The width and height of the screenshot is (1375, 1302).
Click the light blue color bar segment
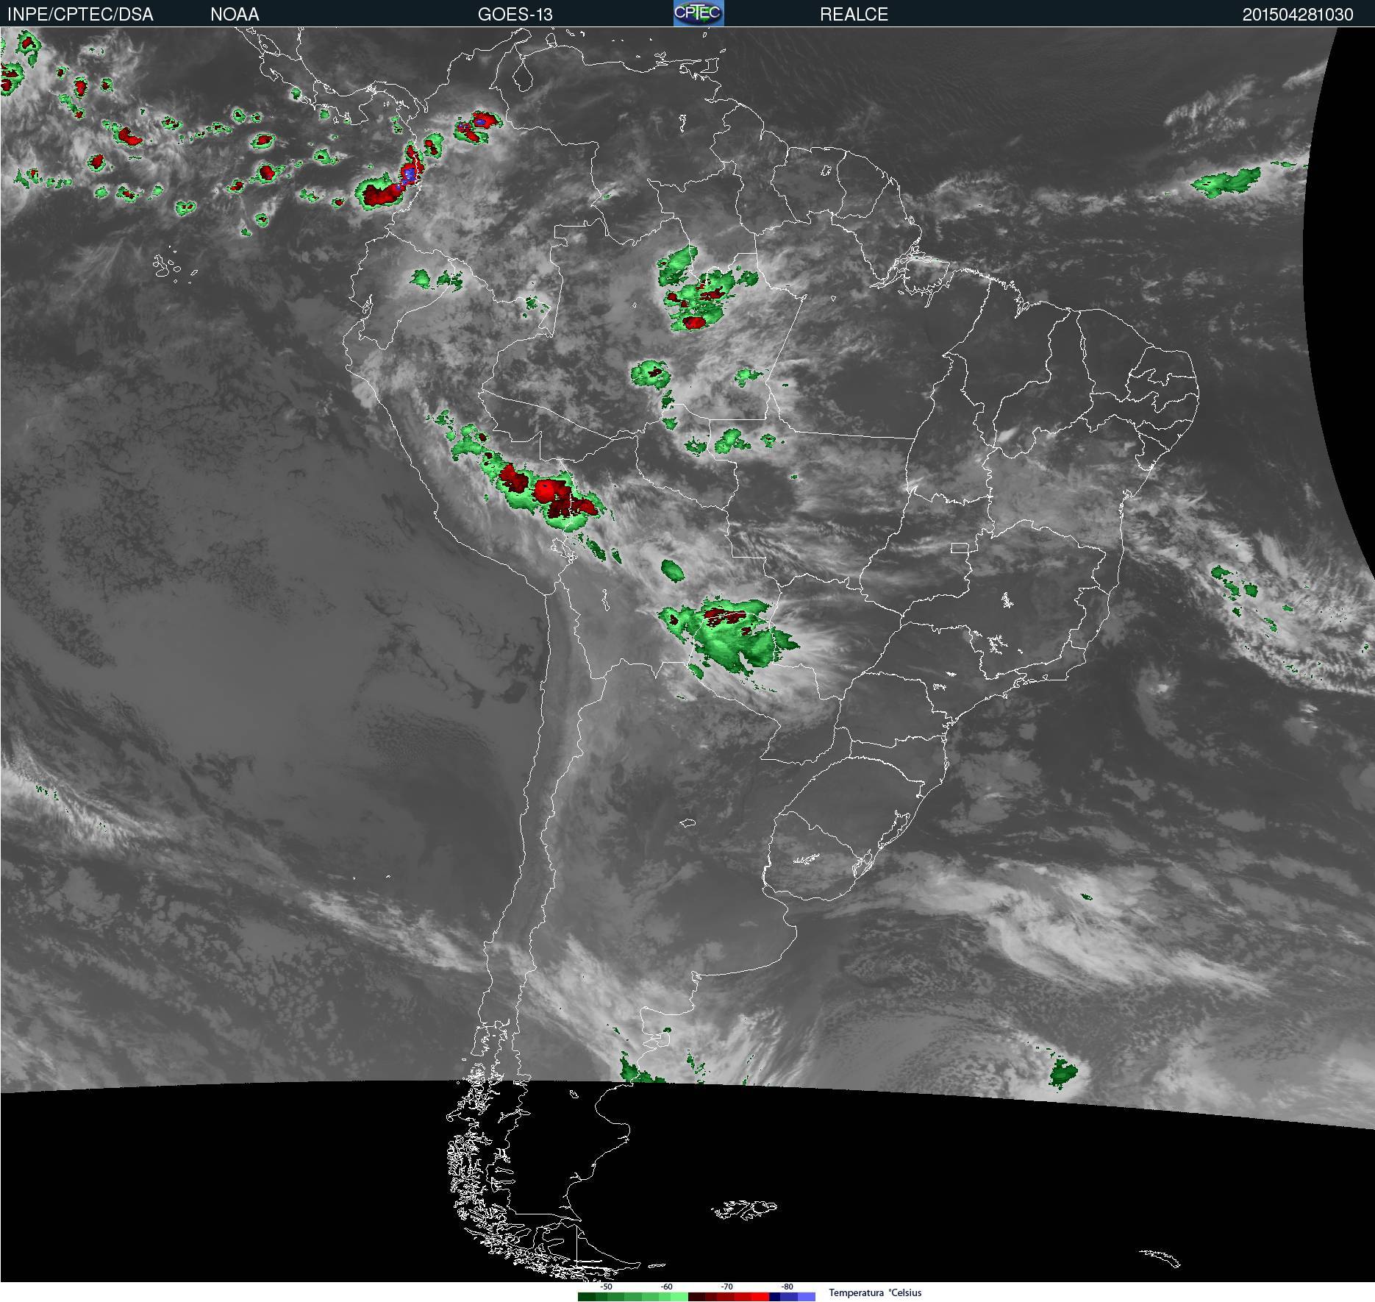807,1297
